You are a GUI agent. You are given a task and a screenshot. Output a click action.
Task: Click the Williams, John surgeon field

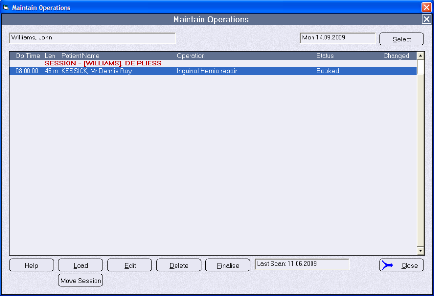[x=92, y=38]
